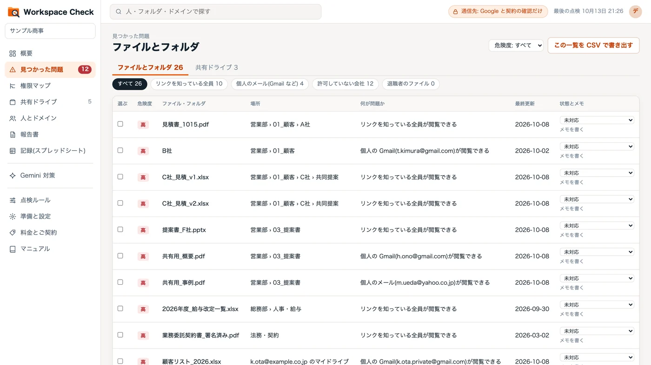Check the box for 提案書_F社.pptx

click(120, 230)
